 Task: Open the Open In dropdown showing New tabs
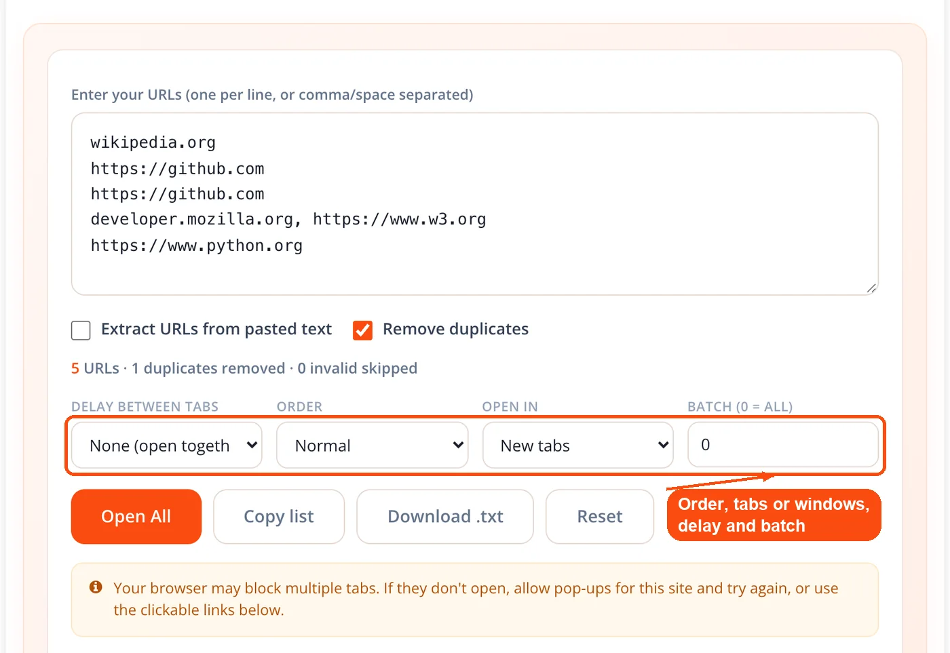[578, 446]
